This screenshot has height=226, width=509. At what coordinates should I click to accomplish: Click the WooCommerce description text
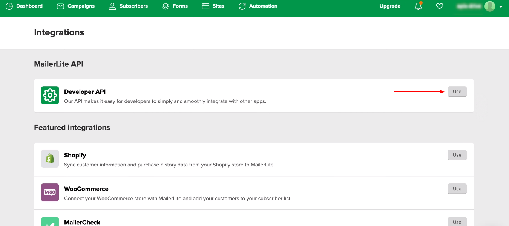(x=178, y=198)
